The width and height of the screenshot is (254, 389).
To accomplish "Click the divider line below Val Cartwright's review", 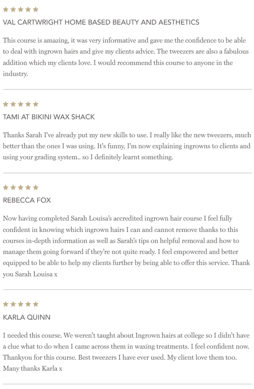I will point(128,89).
